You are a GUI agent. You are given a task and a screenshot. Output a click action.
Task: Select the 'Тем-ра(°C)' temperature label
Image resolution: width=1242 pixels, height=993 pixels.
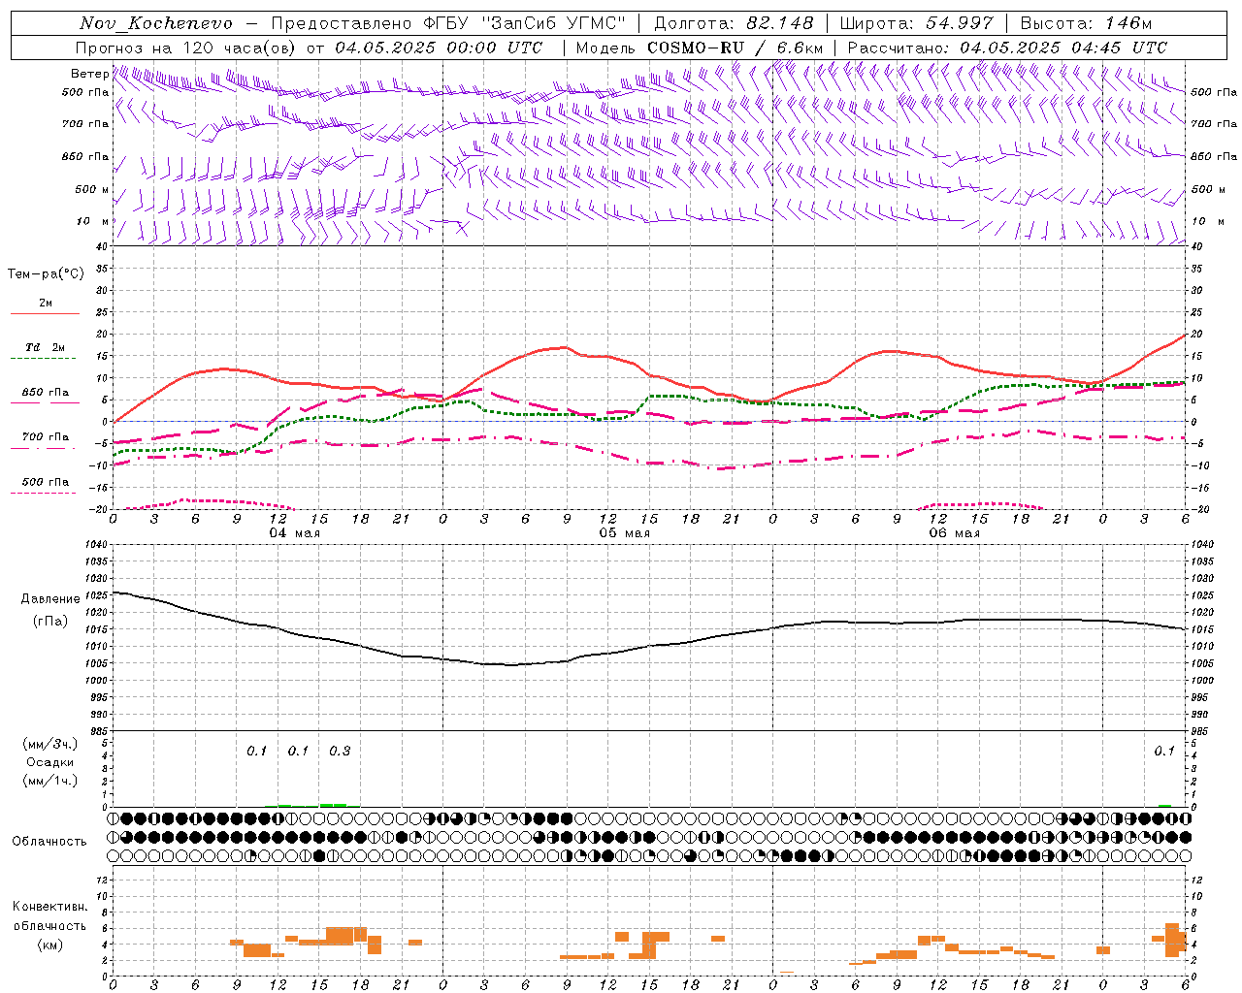click(x=46, y=274)
